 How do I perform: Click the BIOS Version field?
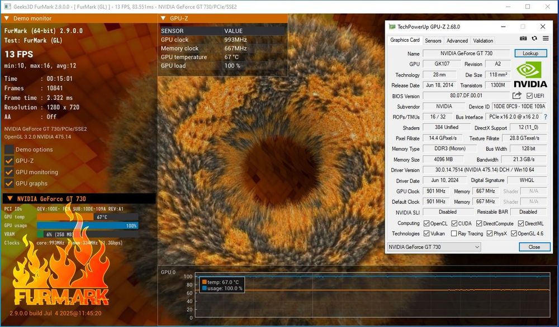pyautogui.click(x=466, y=96)
